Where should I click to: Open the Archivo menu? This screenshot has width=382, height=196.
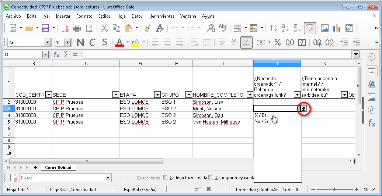point(13,16)
